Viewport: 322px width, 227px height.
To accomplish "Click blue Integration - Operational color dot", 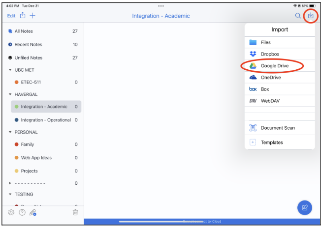I will [16, 120].
